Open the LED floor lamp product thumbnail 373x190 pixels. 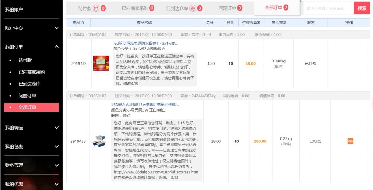click(99, 141)
